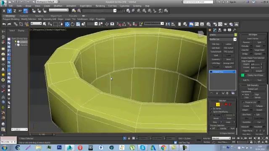Select Normal constraint radio button
The height and width of the screenshot is (151, 269).
(253, 97)
